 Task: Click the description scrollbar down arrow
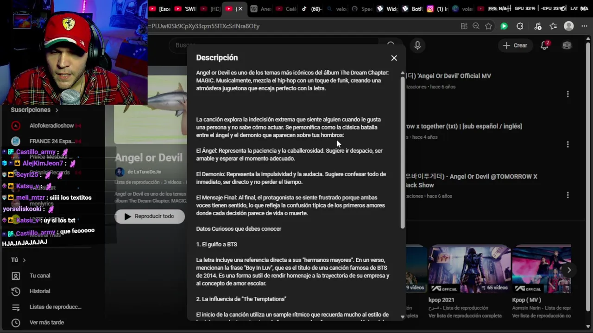pos(402,317)
